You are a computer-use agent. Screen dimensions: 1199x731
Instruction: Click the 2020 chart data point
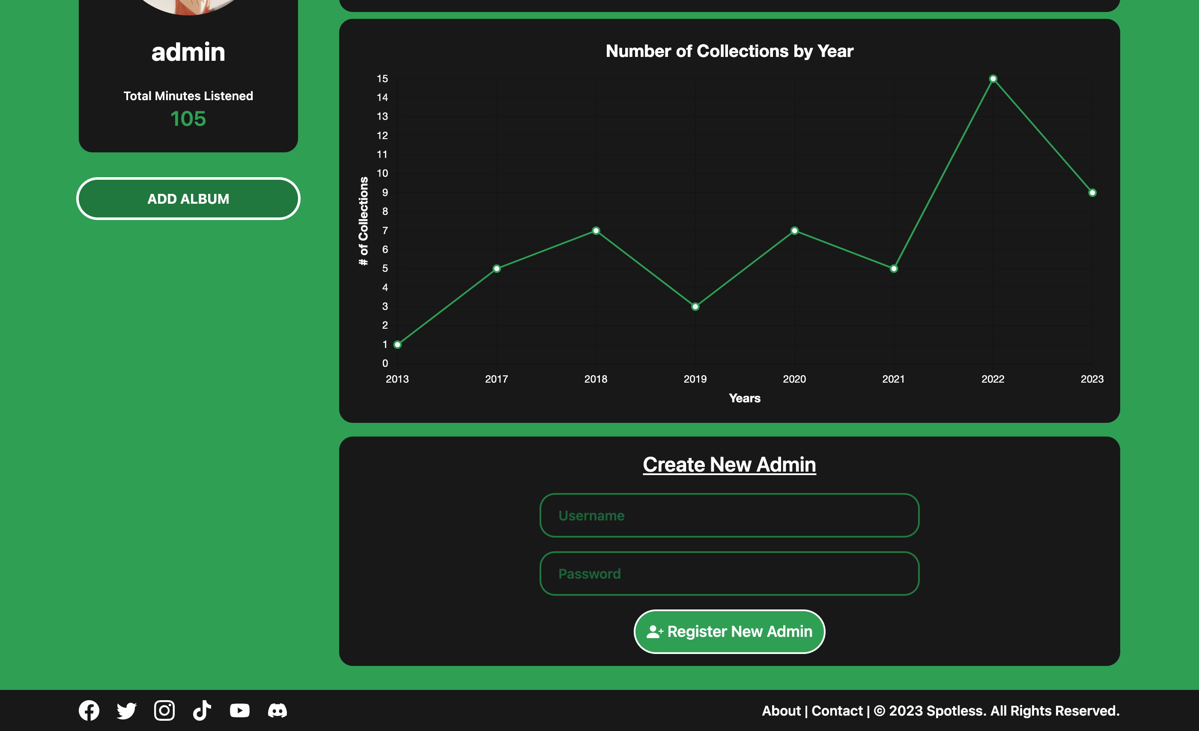pos(794,231)
